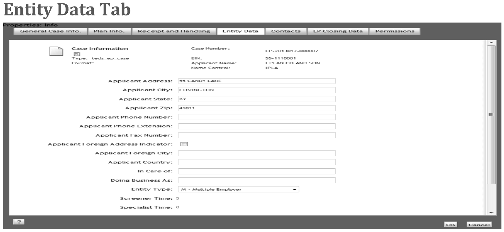Screen dimensions: 504x232
Task: Click the small icon under Case Information
Action: pos(77,54)
